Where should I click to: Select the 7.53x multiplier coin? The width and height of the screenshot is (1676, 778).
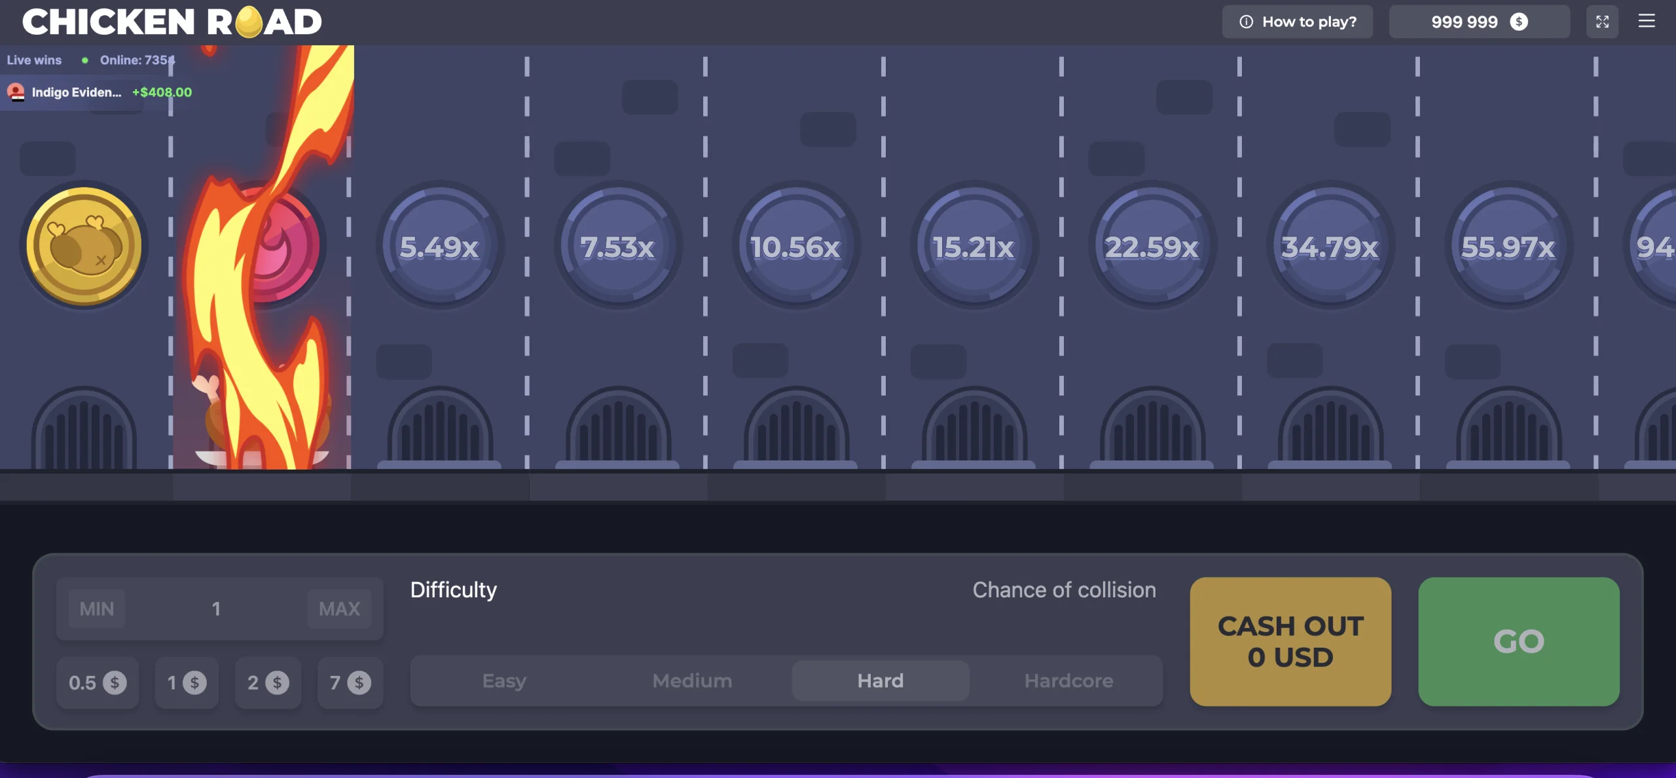coord(617,246)
